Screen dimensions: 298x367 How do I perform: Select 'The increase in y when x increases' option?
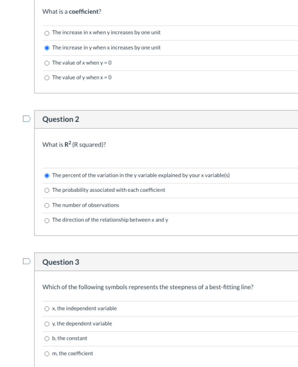47,48
